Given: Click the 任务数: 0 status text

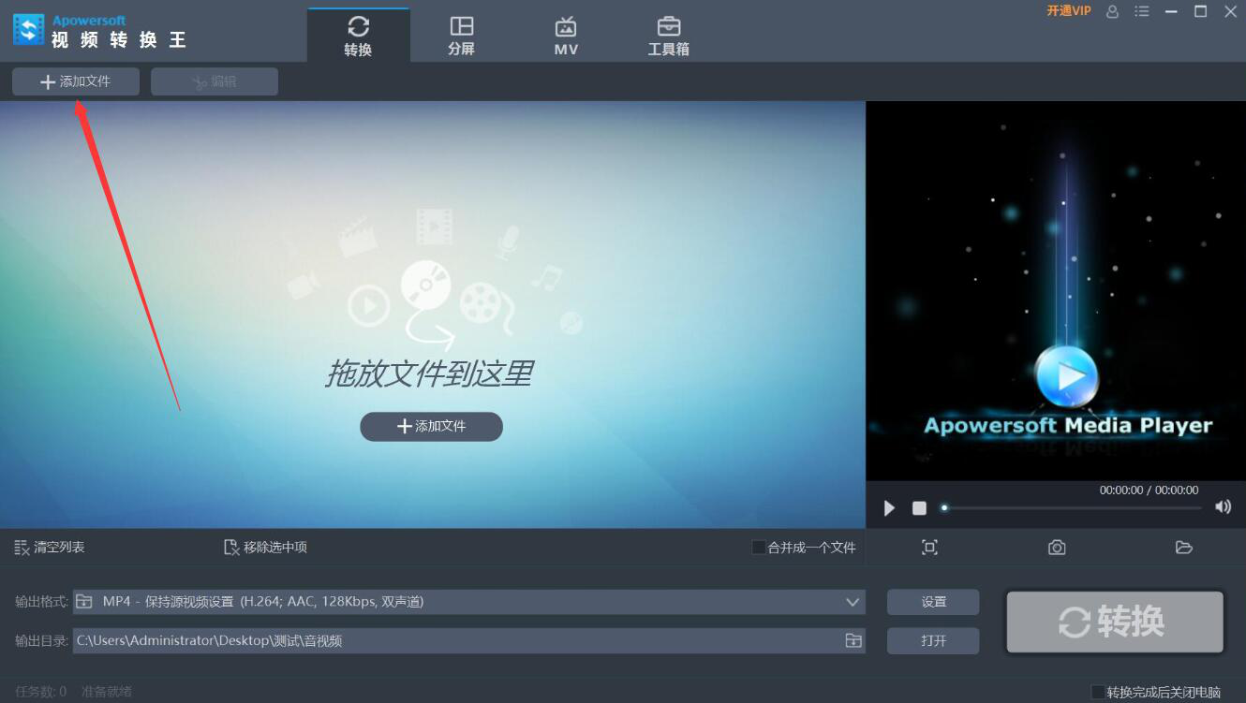Looking at the screenshot, I should click(40, 692).
